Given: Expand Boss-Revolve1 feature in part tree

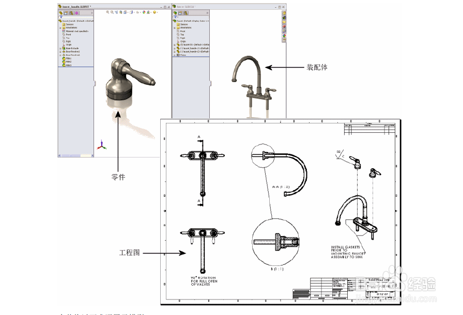Looking at the screenshot, I should (60, 52).
